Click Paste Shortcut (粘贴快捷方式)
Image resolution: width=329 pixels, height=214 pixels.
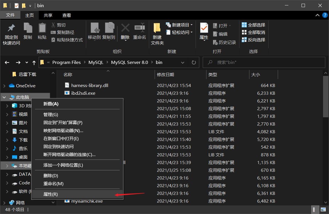(67, 40)
